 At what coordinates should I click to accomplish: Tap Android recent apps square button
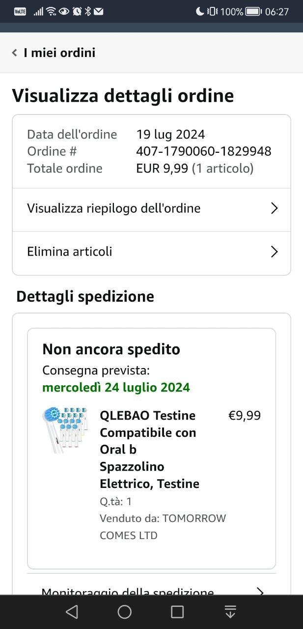pos(177,612)
